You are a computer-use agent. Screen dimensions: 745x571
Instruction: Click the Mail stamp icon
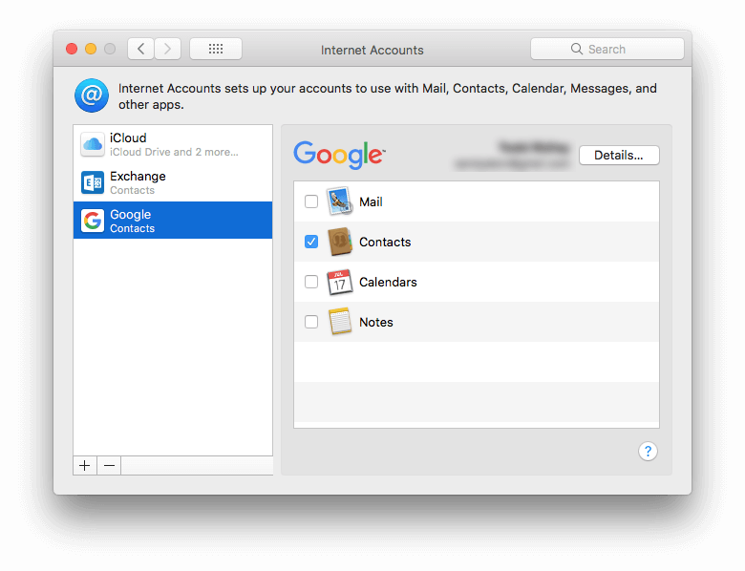339,201
